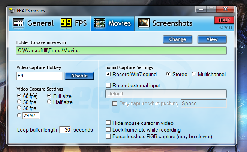Screen dimensions: 247x152
Task: Click View to open movies folder
Action: coord(212,39)
